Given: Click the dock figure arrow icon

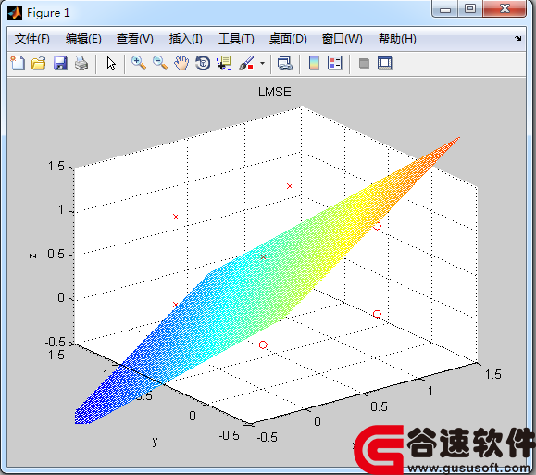Looking at the screenshot, I should click(518, 39).
